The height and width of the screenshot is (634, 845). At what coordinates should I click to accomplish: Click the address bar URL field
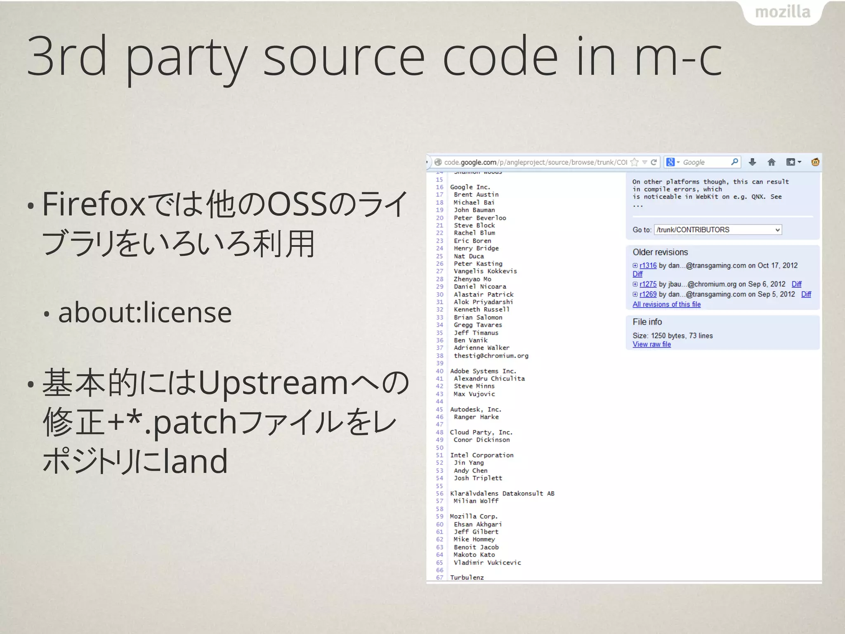click(535, 162)
